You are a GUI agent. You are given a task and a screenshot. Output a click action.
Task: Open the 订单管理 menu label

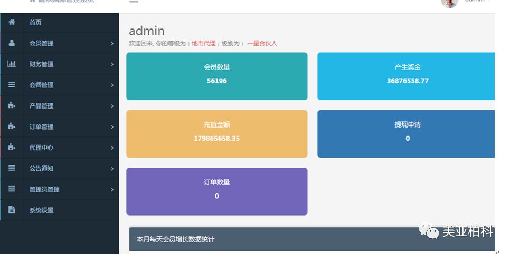41,126
